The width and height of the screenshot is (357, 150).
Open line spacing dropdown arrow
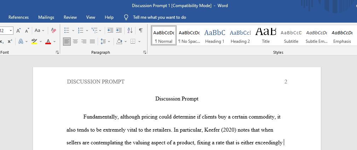pos(109,41)
